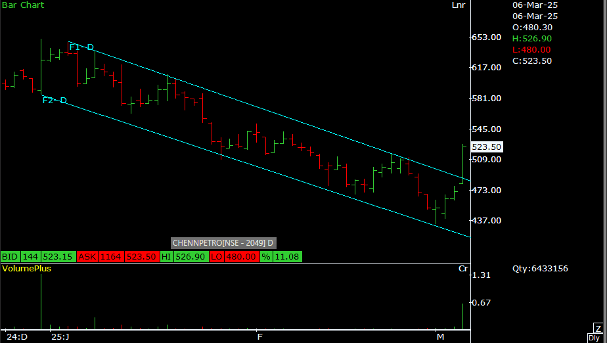The height and width of the screenshot is (343, 607).
Task: Click the CHENNPETRO[NSE - 2049] D label
Action: [223, 243]
